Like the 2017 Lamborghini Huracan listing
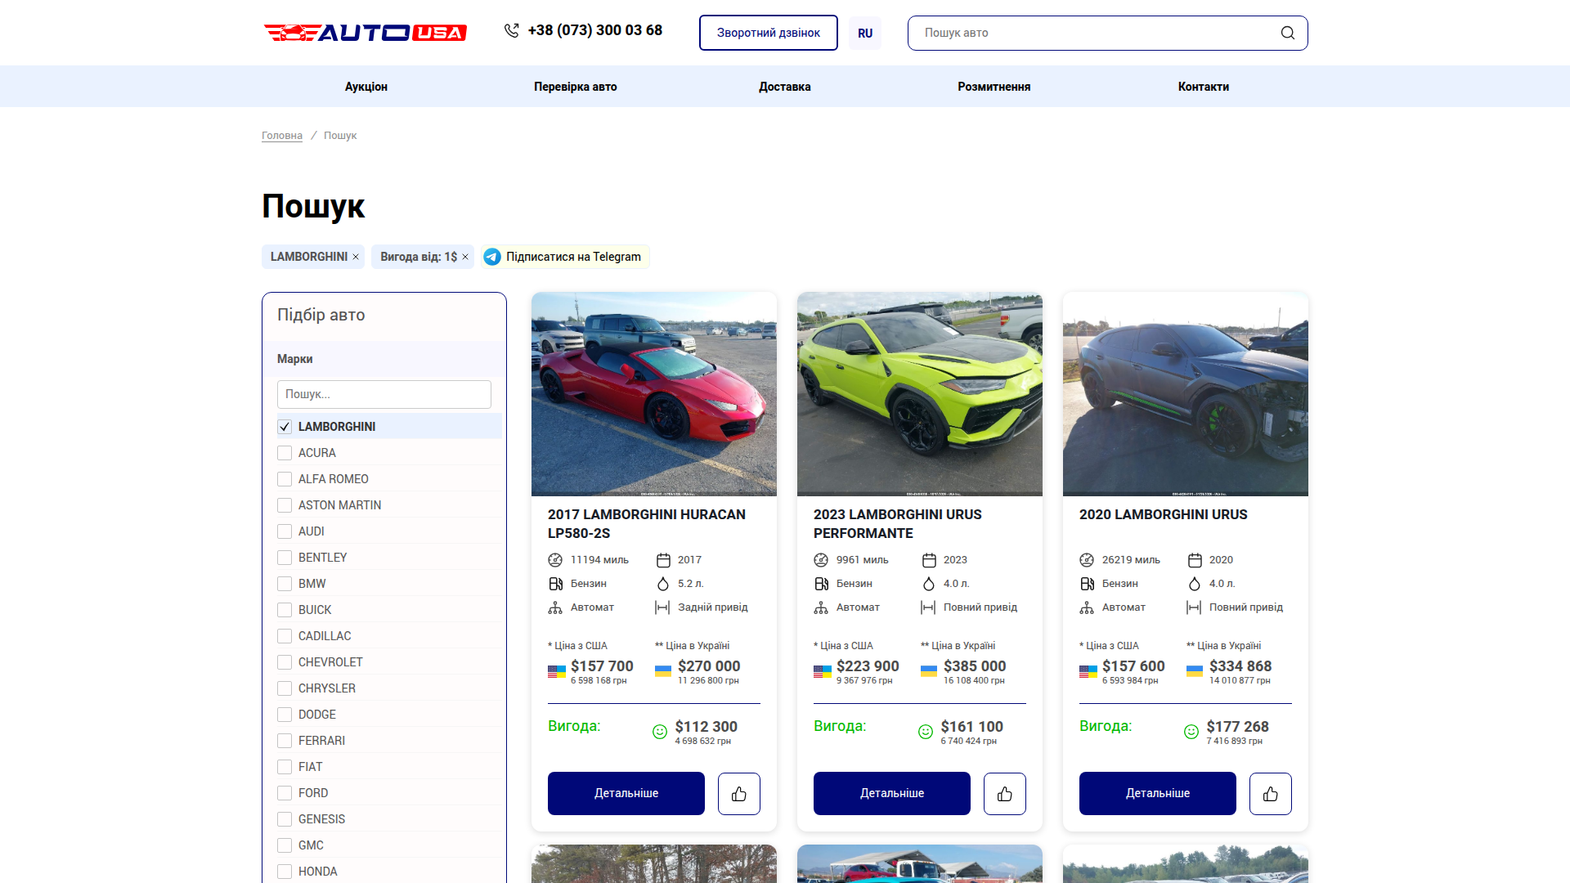 (x=739, y=794)
